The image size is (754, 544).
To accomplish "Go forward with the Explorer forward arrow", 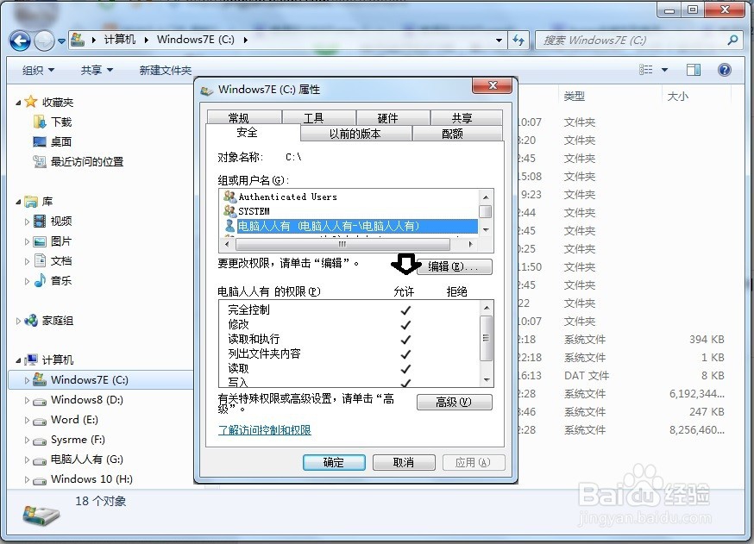I will point(44,41).
